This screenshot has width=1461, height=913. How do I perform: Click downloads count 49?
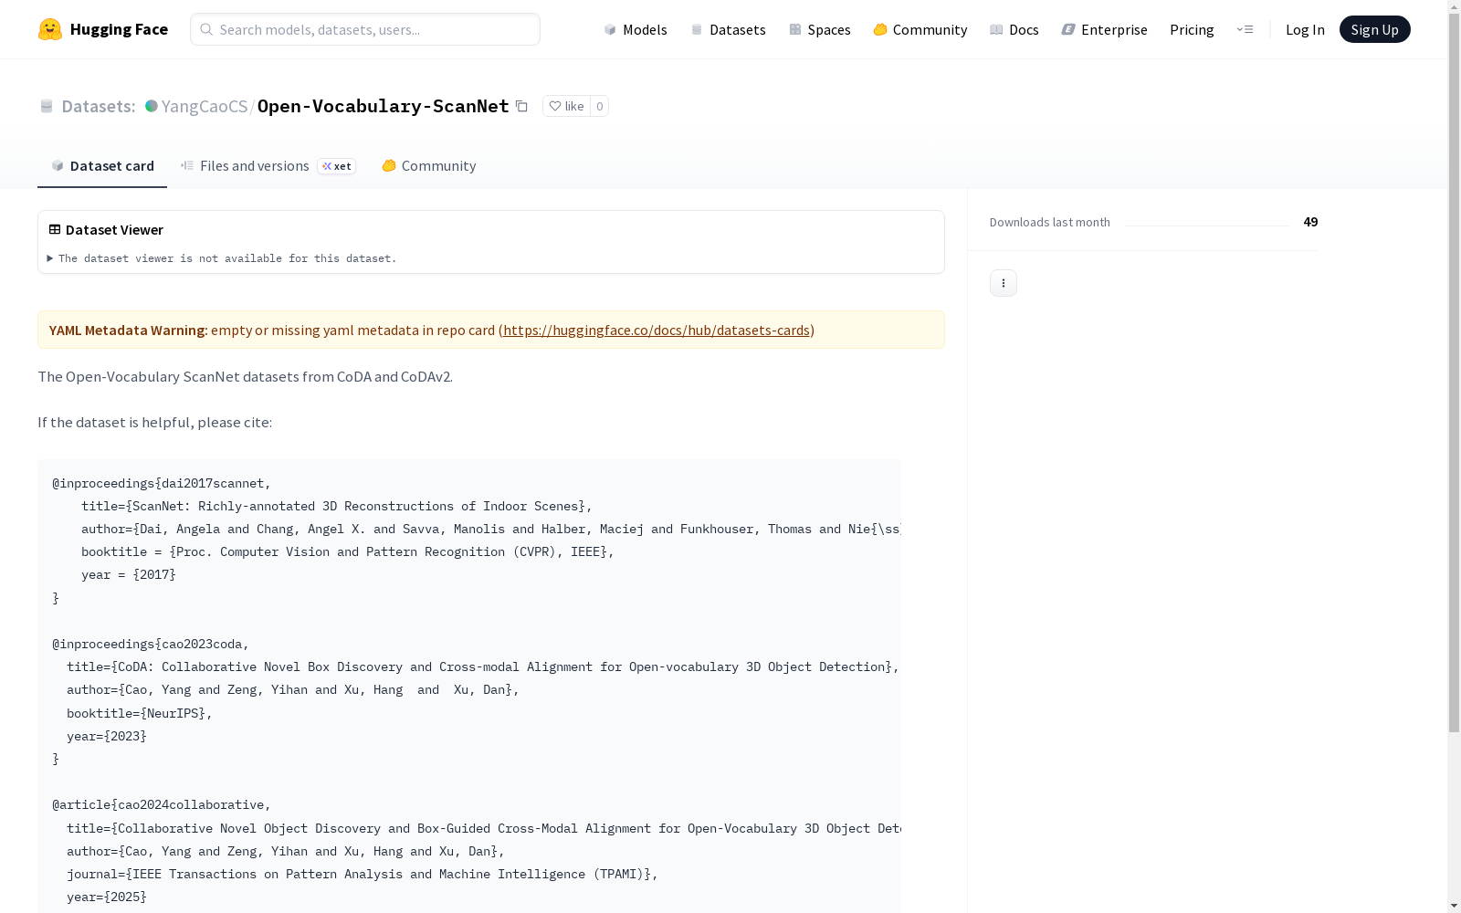point(1310,222)
